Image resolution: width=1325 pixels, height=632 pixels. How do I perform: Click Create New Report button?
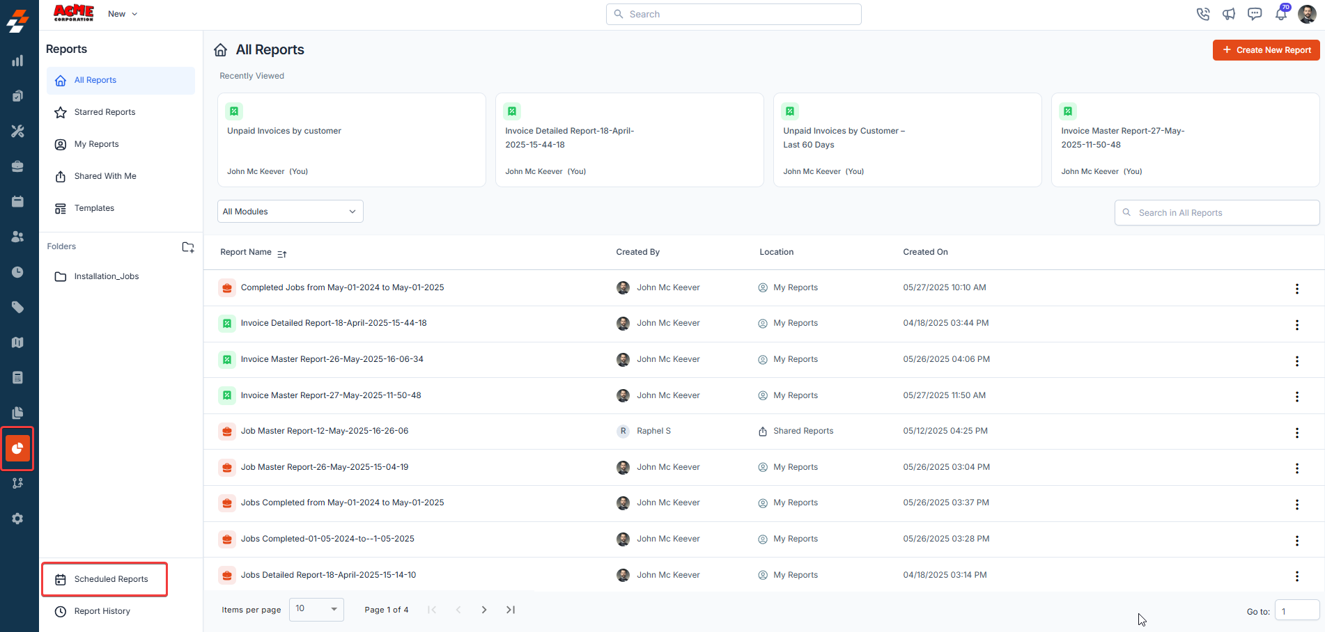(x=1266, y=50)
